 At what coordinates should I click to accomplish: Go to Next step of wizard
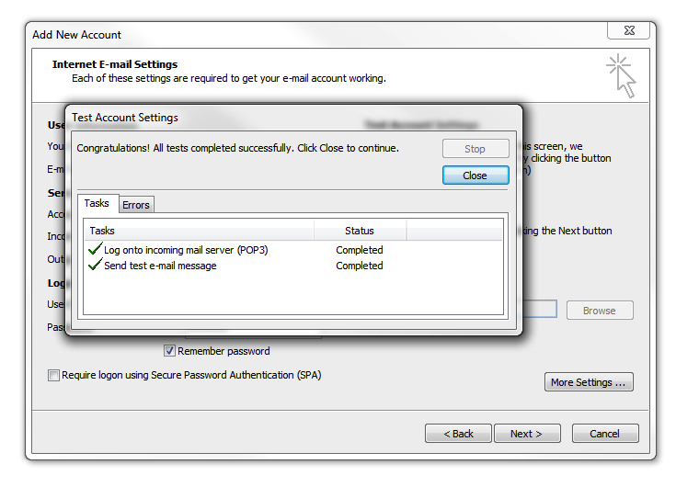click(x=527, y=433)
